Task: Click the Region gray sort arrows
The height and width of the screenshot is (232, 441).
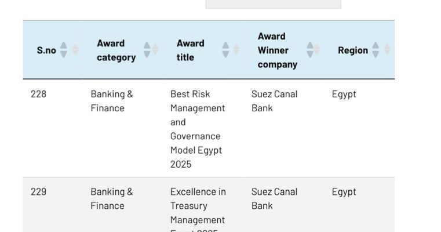Action: pos(376,50)
